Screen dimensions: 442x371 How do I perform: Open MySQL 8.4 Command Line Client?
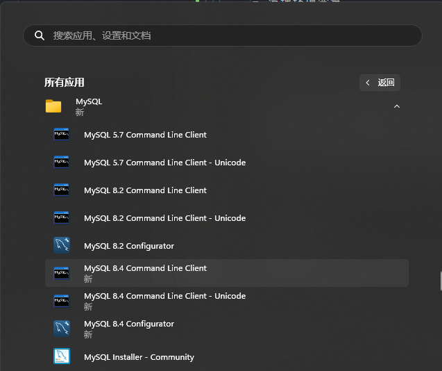coord(227,273)
